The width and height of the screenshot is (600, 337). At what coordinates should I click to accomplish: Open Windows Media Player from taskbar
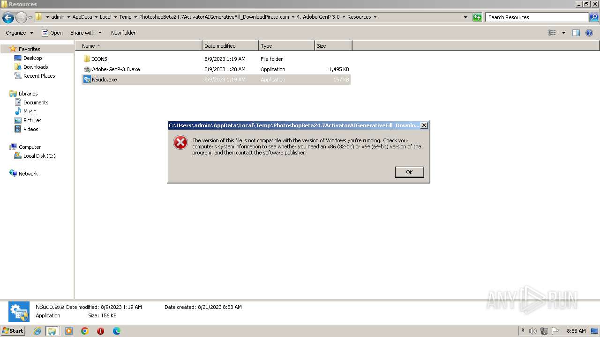tap(69, 331)
